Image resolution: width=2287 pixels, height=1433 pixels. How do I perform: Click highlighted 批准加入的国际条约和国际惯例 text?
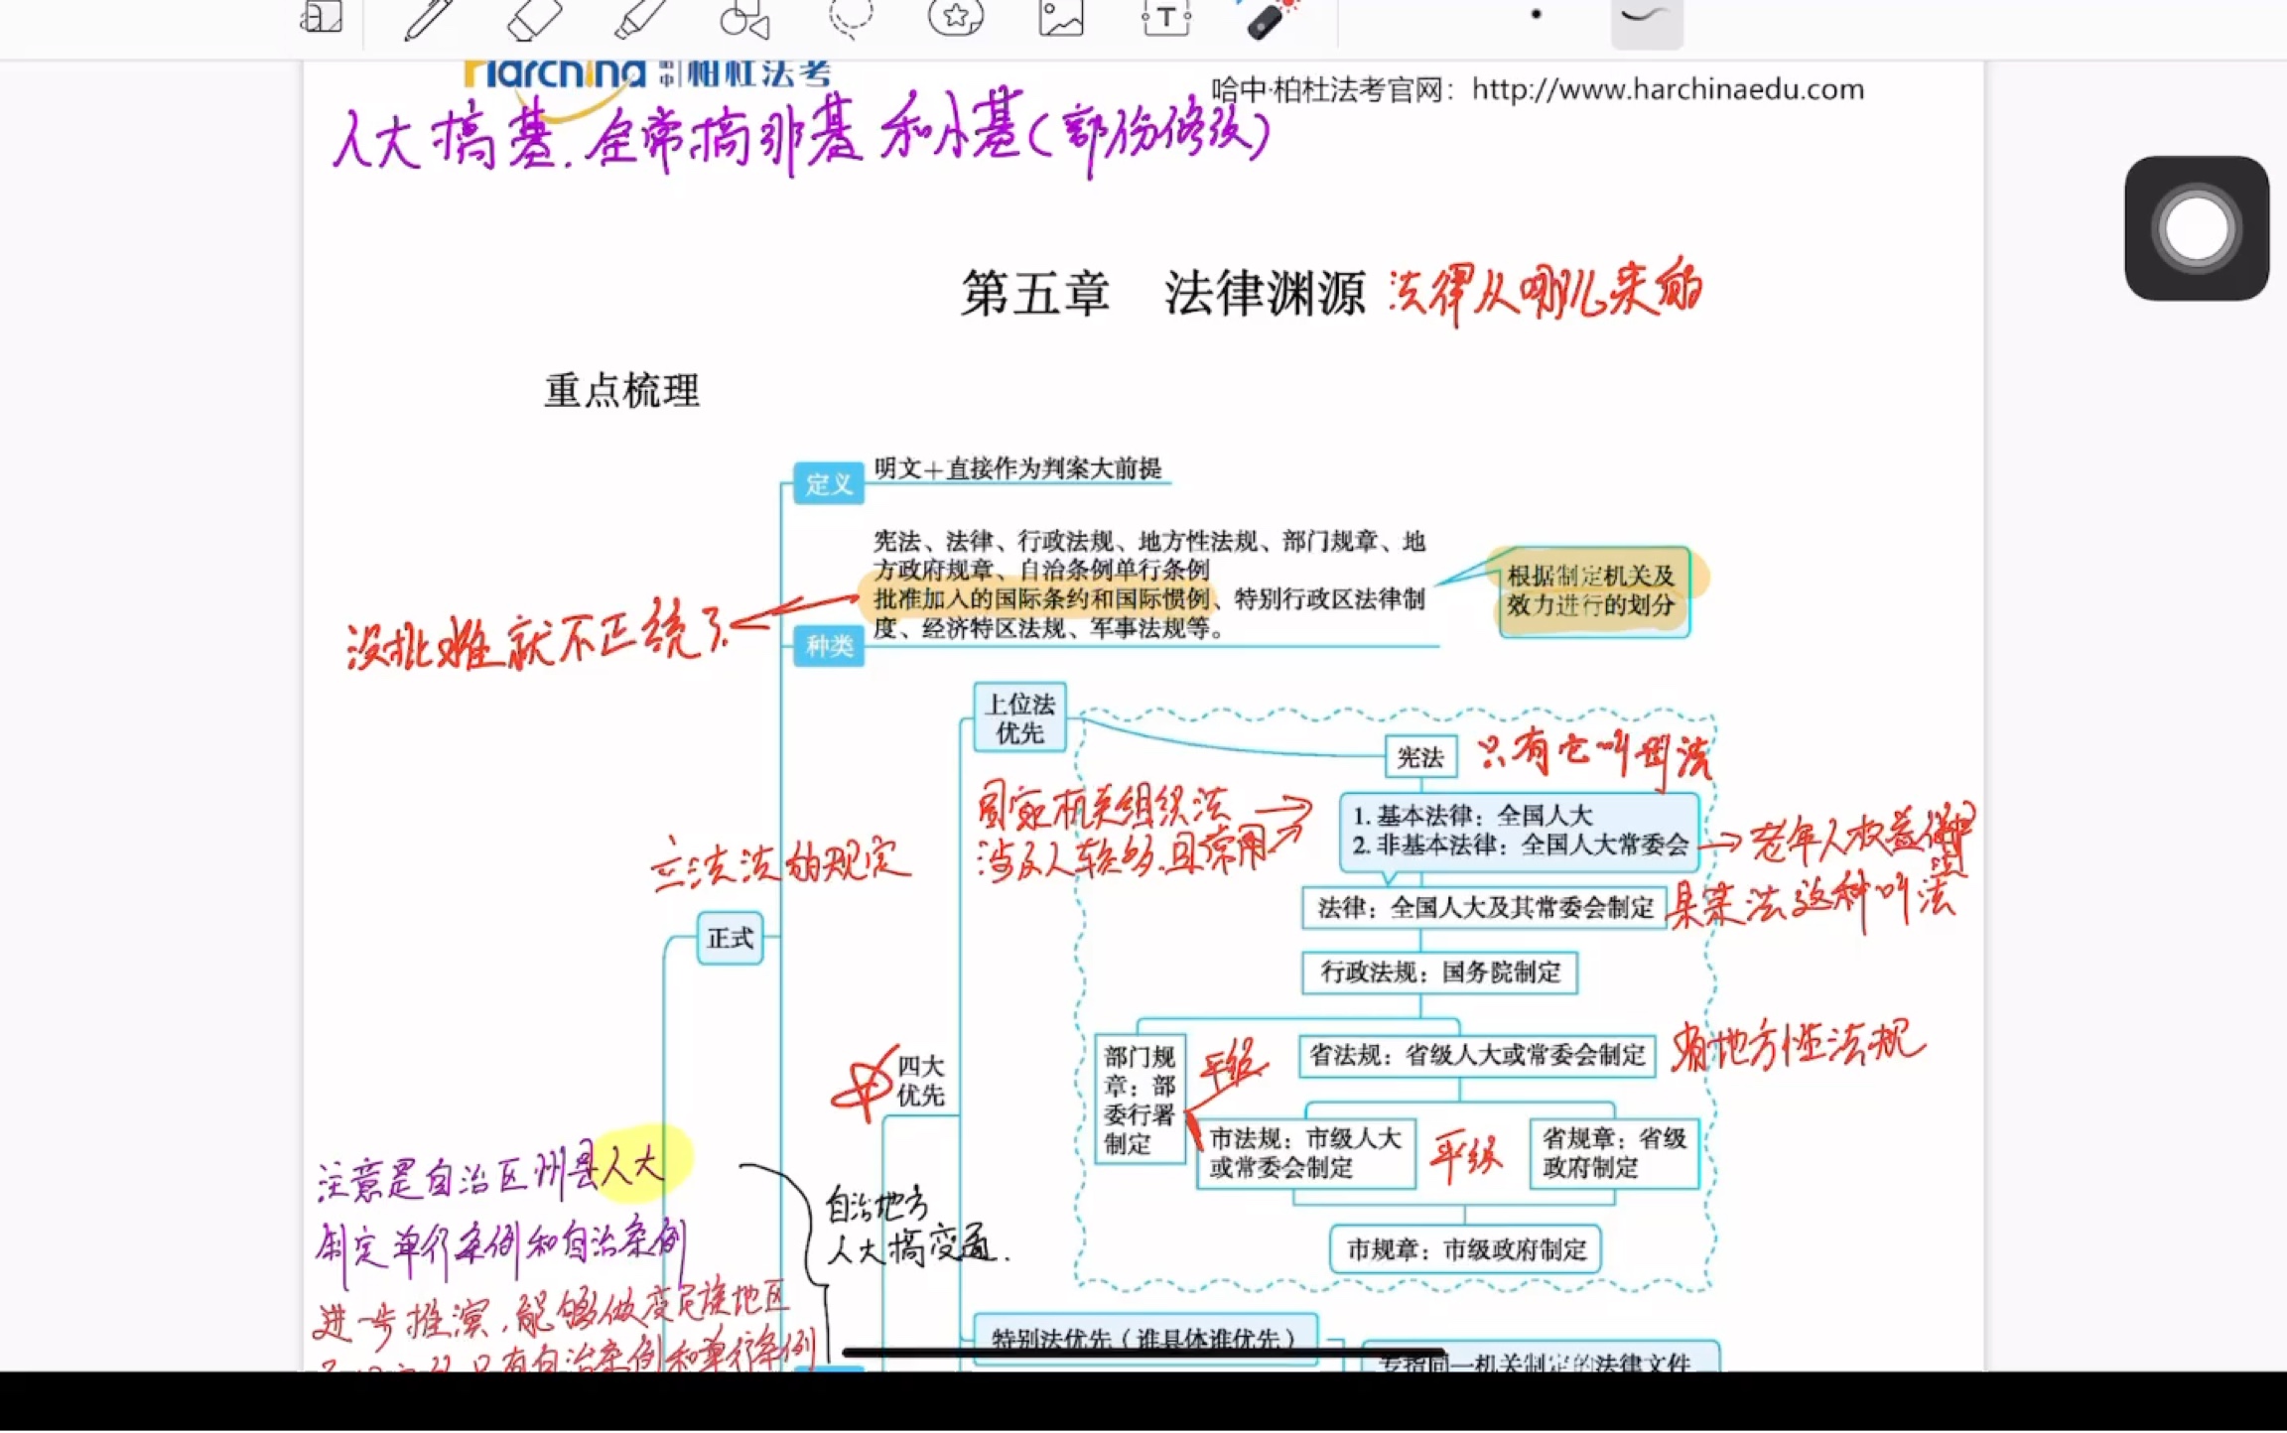(1041, 598)
